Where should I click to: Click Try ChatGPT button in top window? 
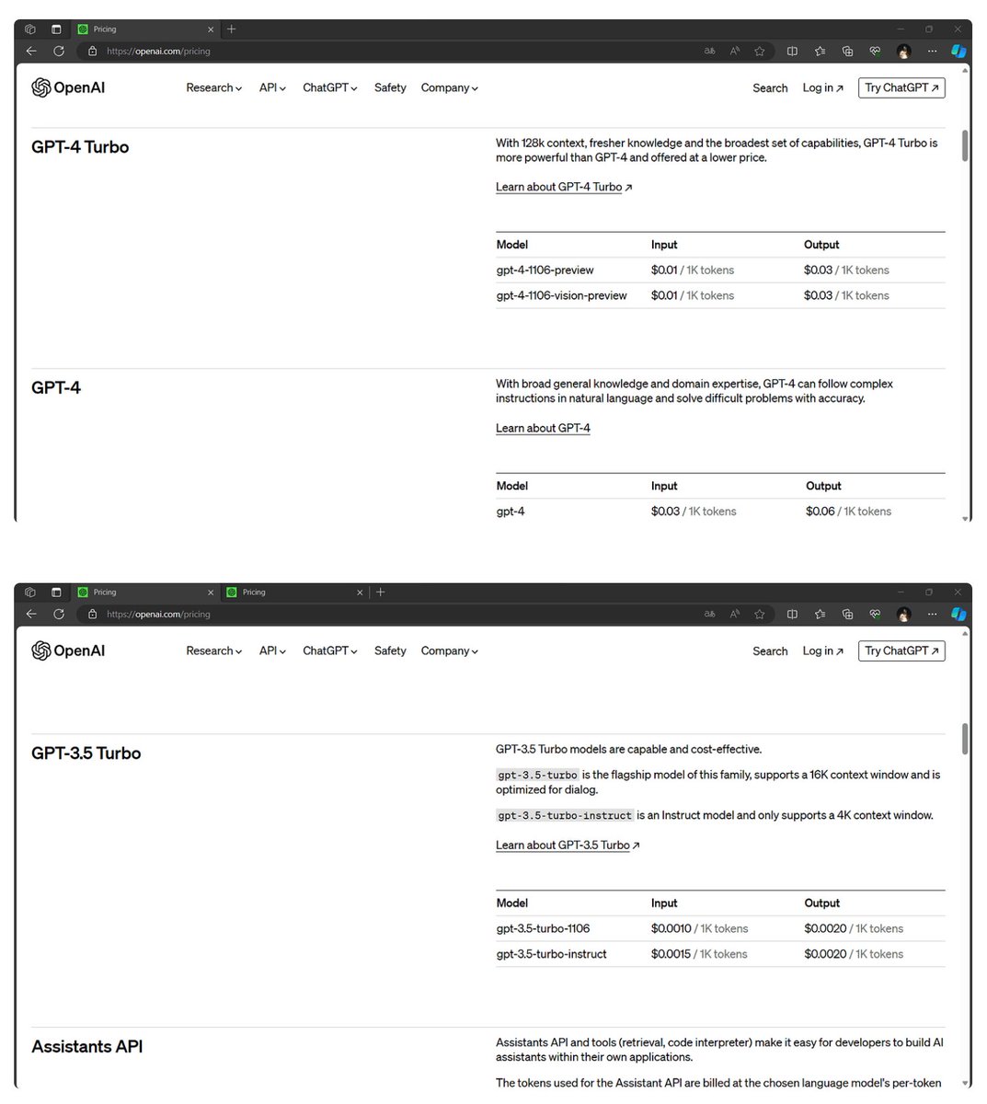pyautogui.click(x=901, y=88)
